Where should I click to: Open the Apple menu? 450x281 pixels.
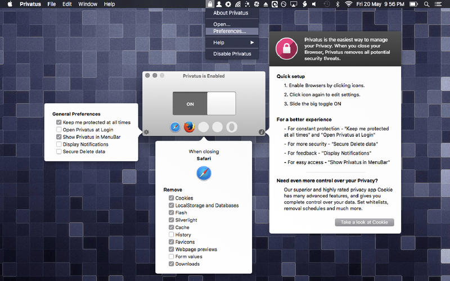click(10, 4)
